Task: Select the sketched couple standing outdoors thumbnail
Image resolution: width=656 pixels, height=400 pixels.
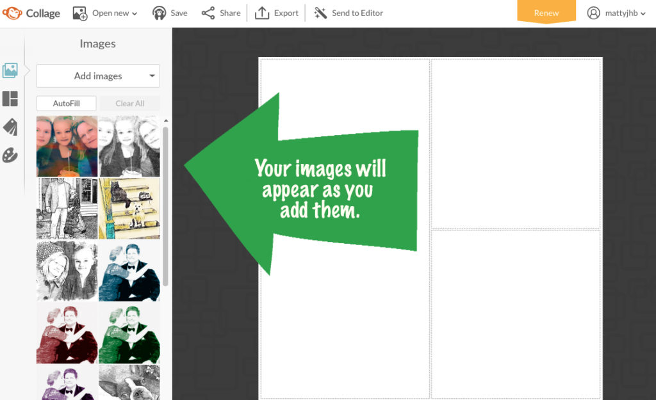Action: (x=67, y=209)
